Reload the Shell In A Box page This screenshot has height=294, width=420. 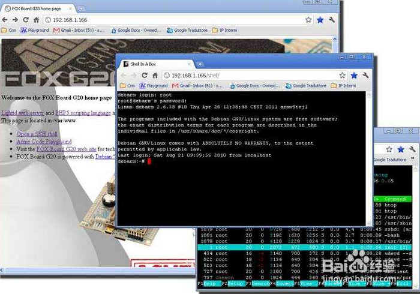(145, 76)
